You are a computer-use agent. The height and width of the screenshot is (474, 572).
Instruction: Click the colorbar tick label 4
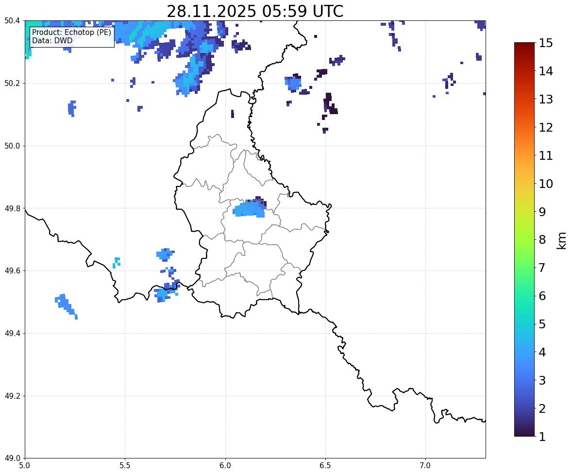(542, 352)
